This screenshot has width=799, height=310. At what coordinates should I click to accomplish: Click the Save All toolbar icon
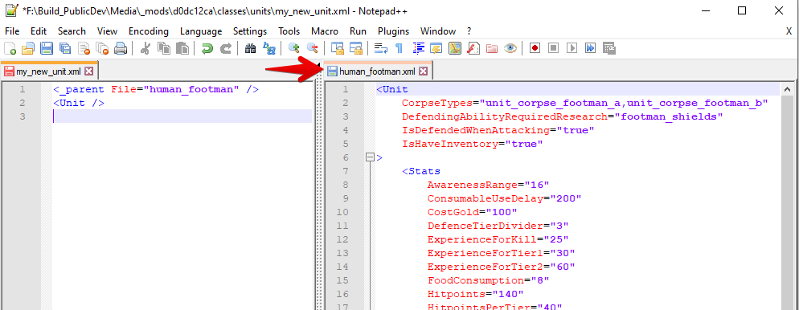pyautogui.click(x=65, y=48)
